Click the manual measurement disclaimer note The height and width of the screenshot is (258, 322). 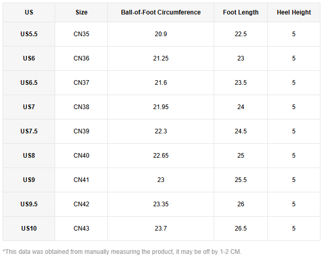(x=122, y=251)
